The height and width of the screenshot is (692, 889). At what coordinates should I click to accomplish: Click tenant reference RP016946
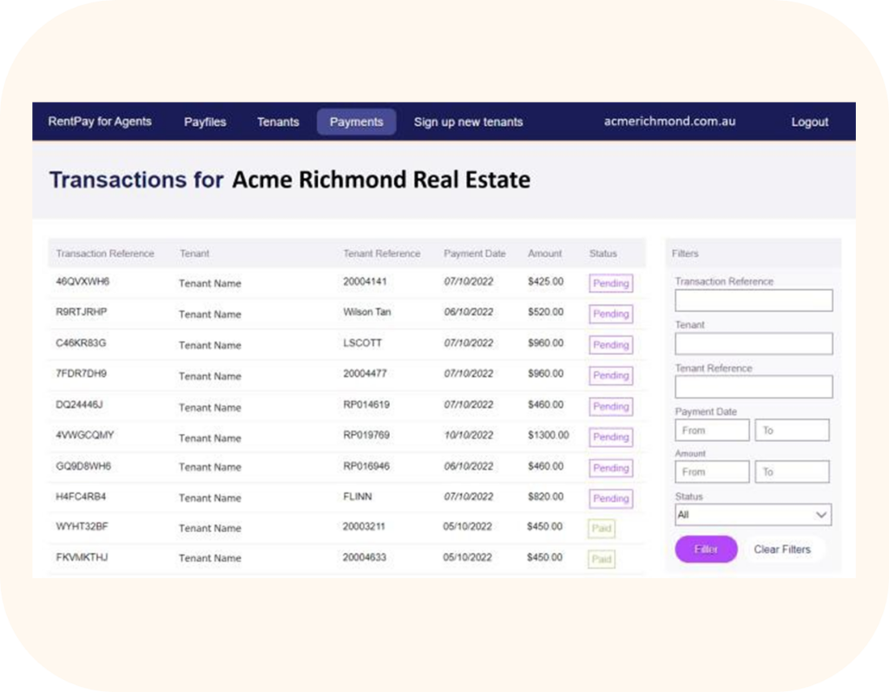point(365,466)
